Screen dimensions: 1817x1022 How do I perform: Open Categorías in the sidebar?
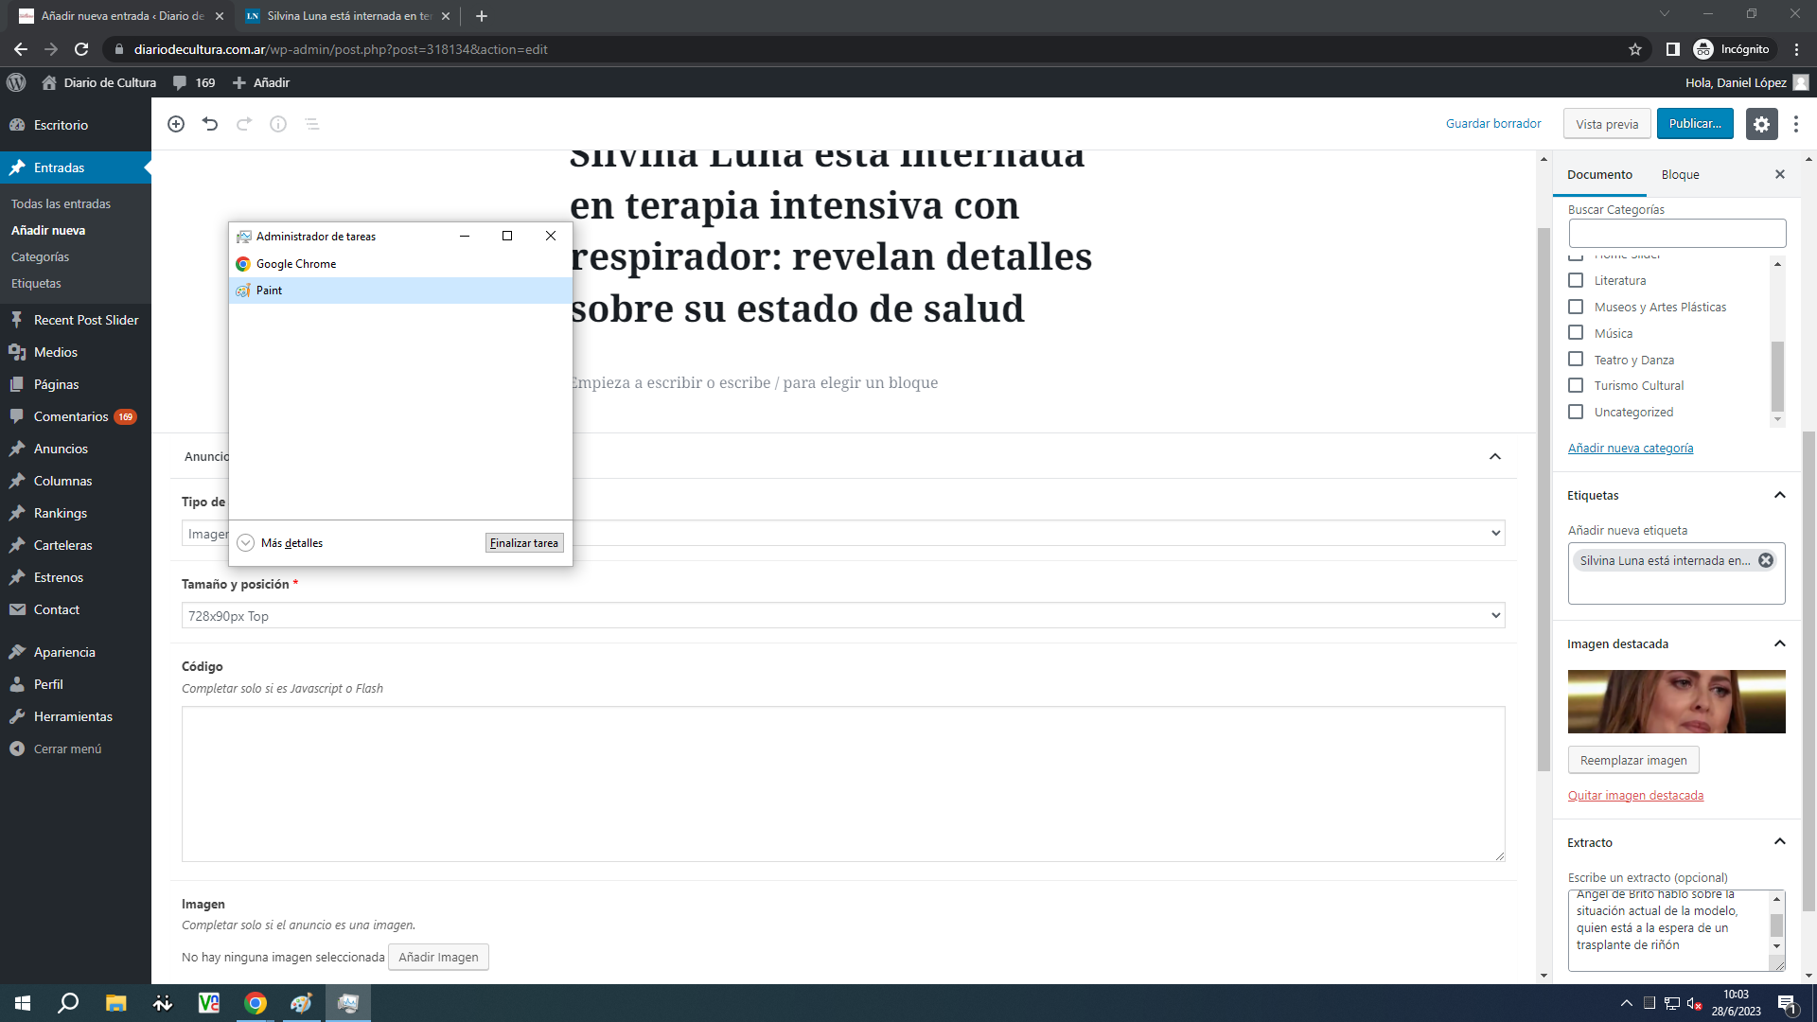point(40,256)
